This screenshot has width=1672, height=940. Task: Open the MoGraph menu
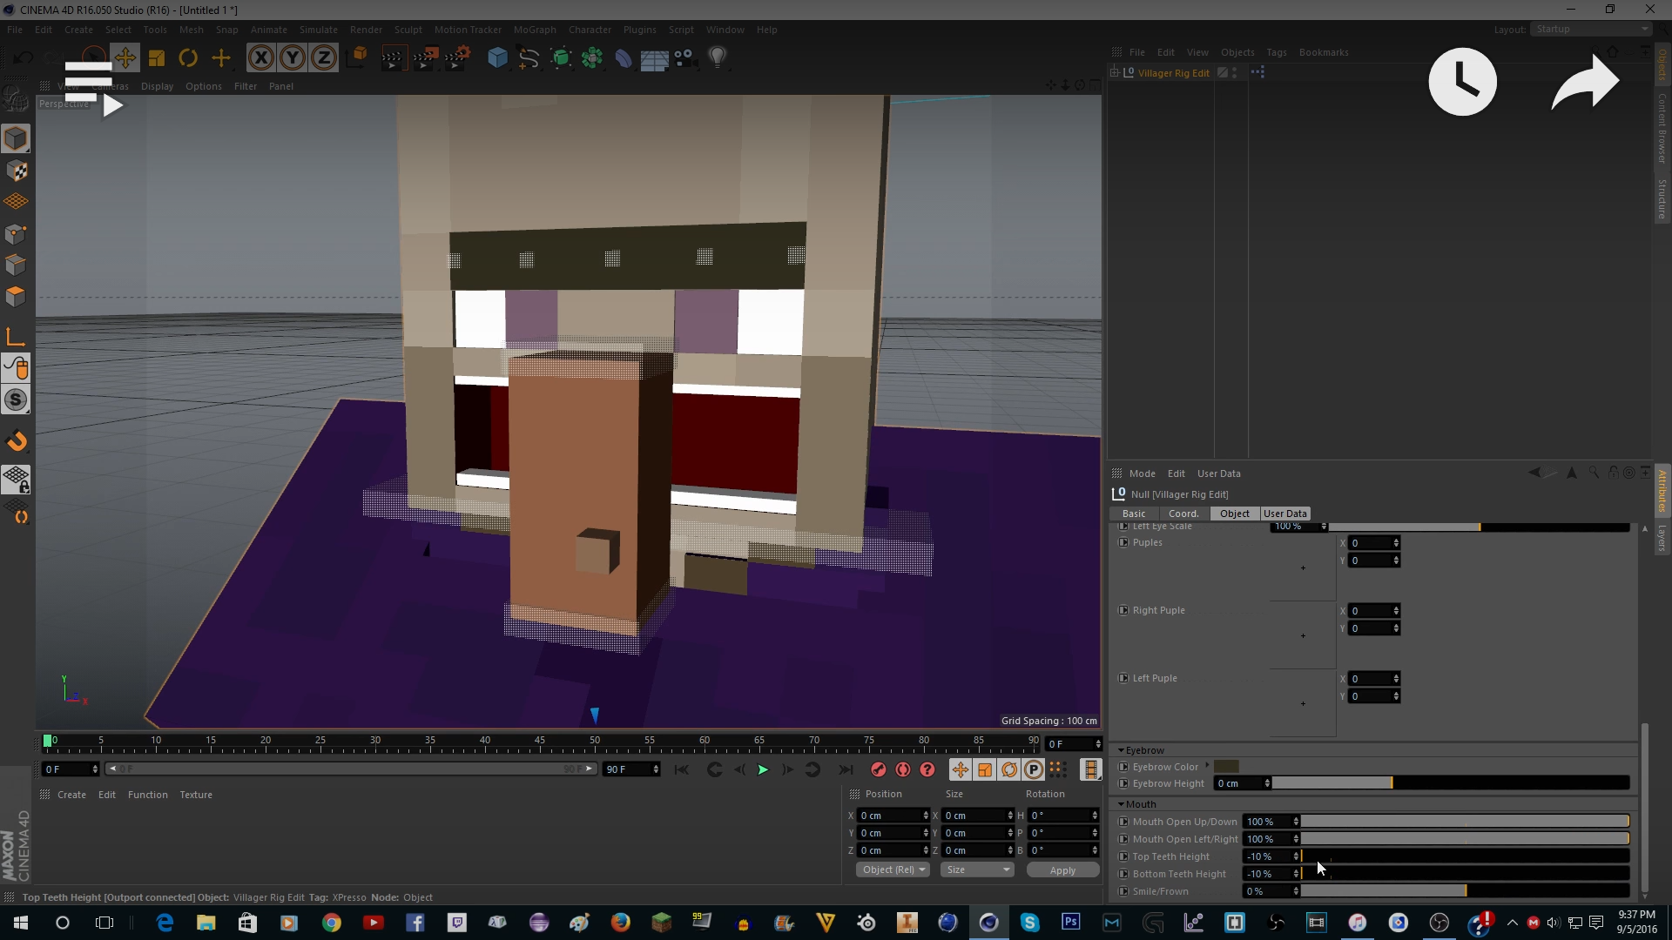pyautogui.click(x=535, y=30)
